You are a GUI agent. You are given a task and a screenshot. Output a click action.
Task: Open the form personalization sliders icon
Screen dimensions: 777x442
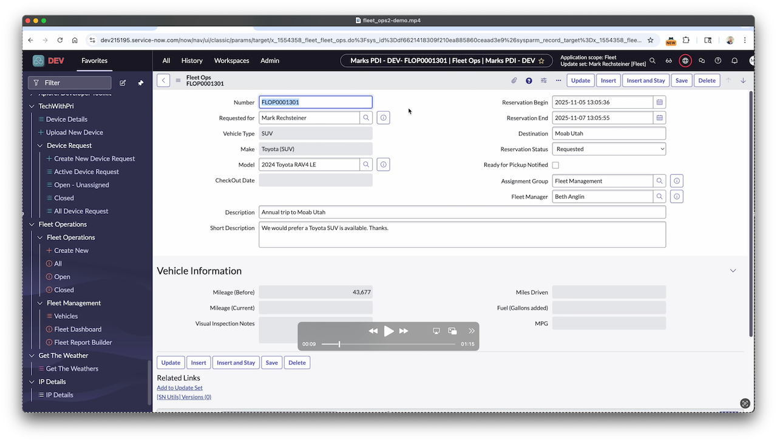[543, 80]
